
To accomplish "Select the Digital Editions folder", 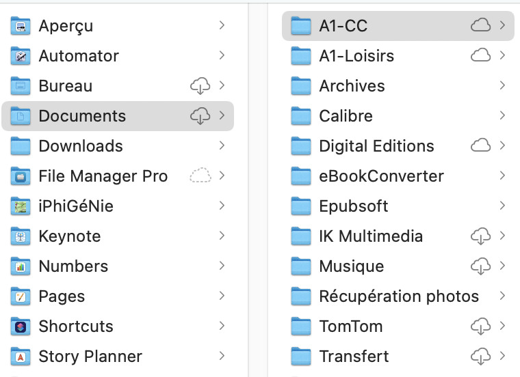I will [376, 146].
